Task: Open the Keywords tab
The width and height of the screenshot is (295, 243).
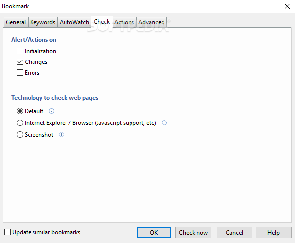Action: 43,22
